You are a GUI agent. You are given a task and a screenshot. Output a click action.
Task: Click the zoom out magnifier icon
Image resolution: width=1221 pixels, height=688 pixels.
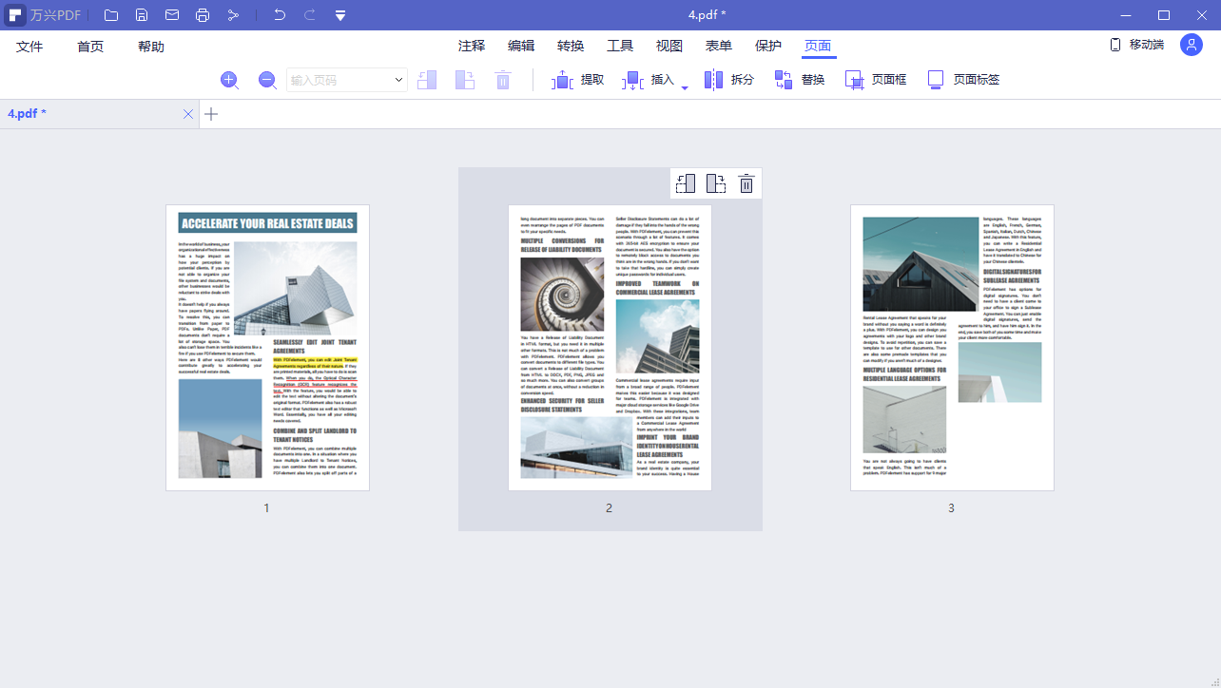(268, 80)
